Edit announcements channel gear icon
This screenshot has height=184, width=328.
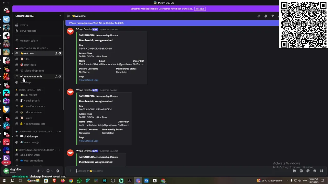[x=60, y=76]
